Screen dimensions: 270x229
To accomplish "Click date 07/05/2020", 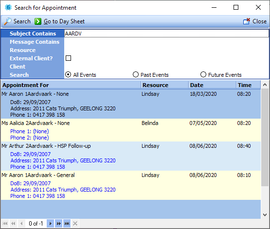I will [203, 123].
